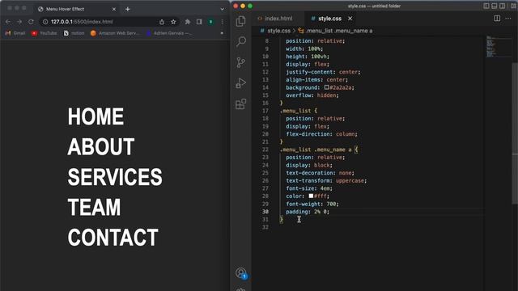Select the Menu Hover Effect browser tab
Viewport: 518px width, 291px height.
coord(76,9)
